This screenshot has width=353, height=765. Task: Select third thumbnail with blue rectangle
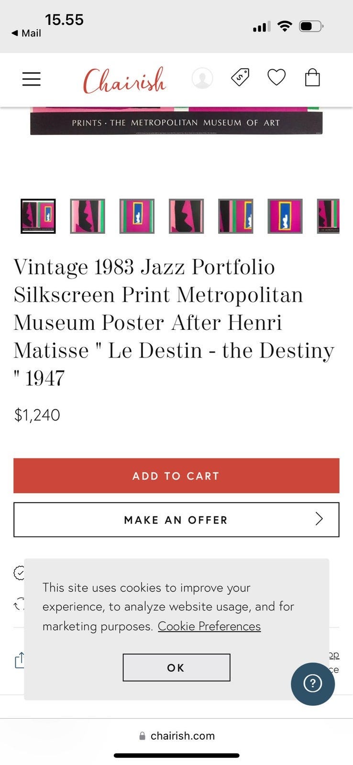pyautogui.click(x=137, y=216)
